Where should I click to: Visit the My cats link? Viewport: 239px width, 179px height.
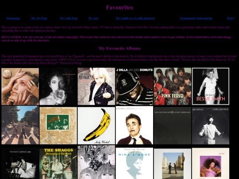pos(93,18)
